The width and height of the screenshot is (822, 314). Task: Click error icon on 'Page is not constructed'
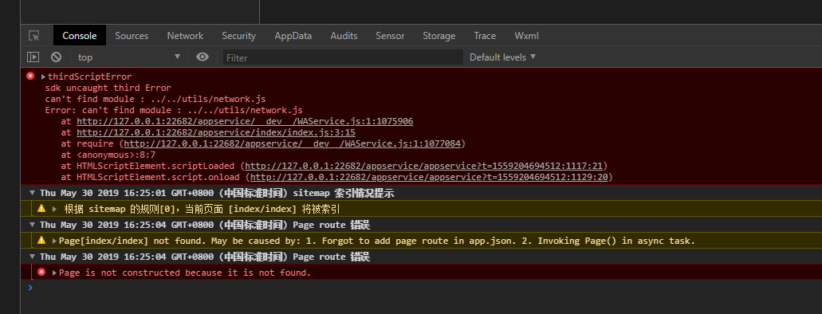click(x=41, y=272)
